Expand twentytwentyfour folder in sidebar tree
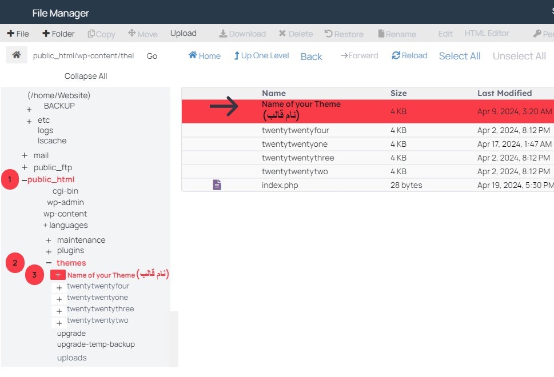 (x=59, y=287)
